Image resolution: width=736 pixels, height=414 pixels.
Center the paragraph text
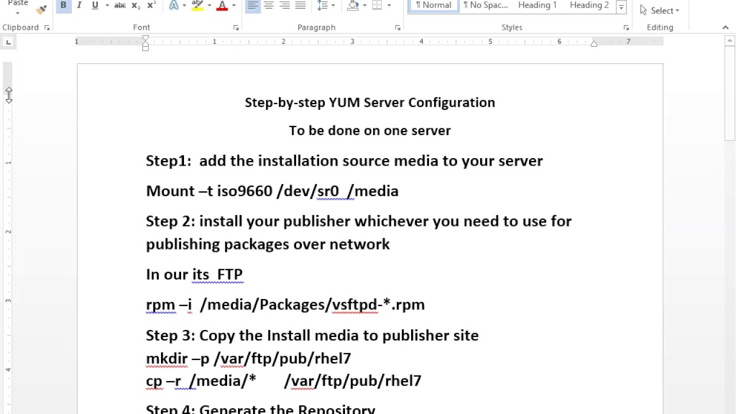269,6
